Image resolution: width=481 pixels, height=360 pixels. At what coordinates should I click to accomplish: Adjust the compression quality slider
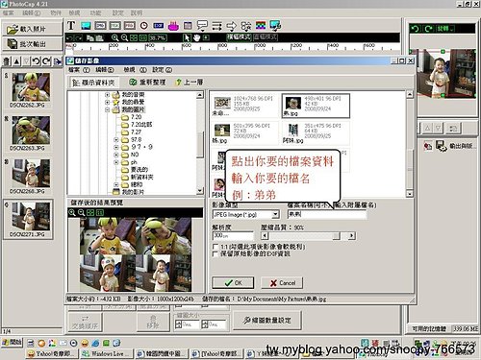(336, 236)
